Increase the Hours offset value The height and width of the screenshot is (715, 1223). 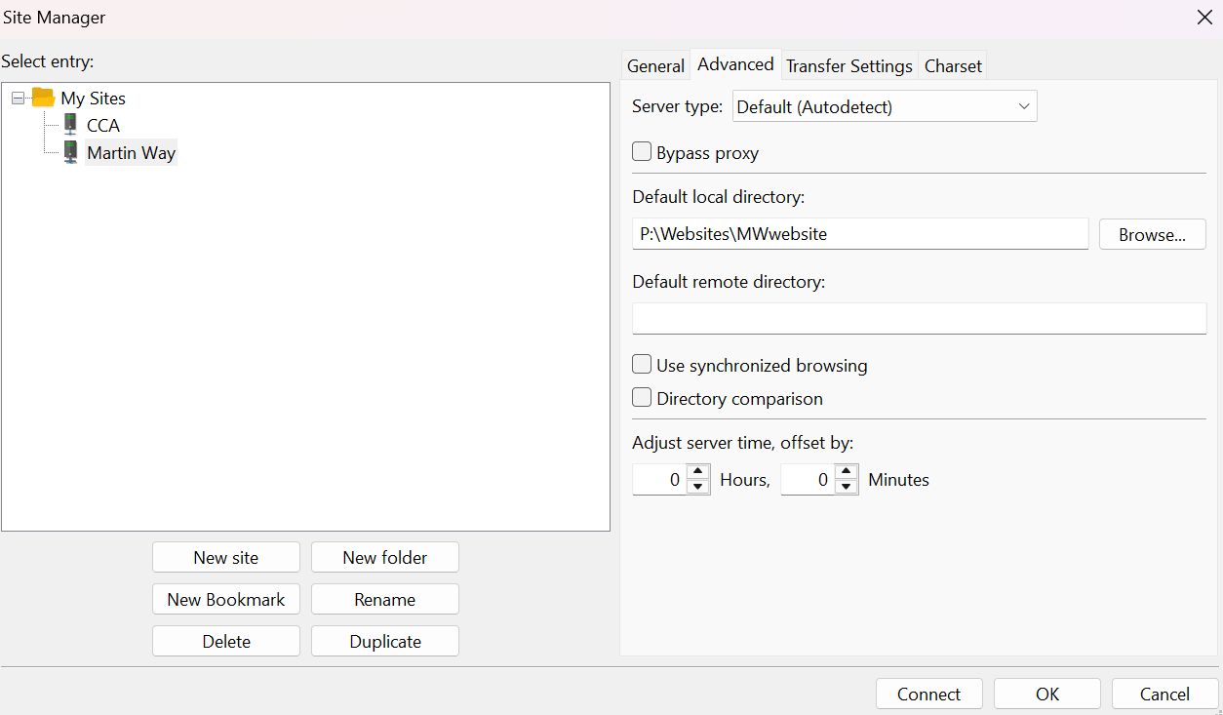click(698, 472)
